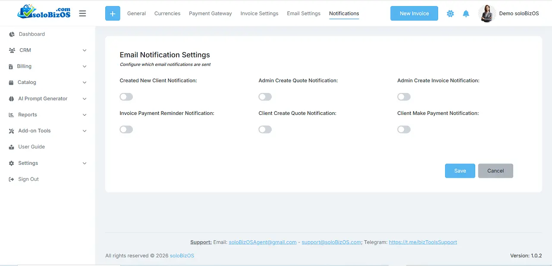Expand the Add-on Tools chevron
Image resolution: width=552 pixels, height=266 pixels.
pos(85,131)
